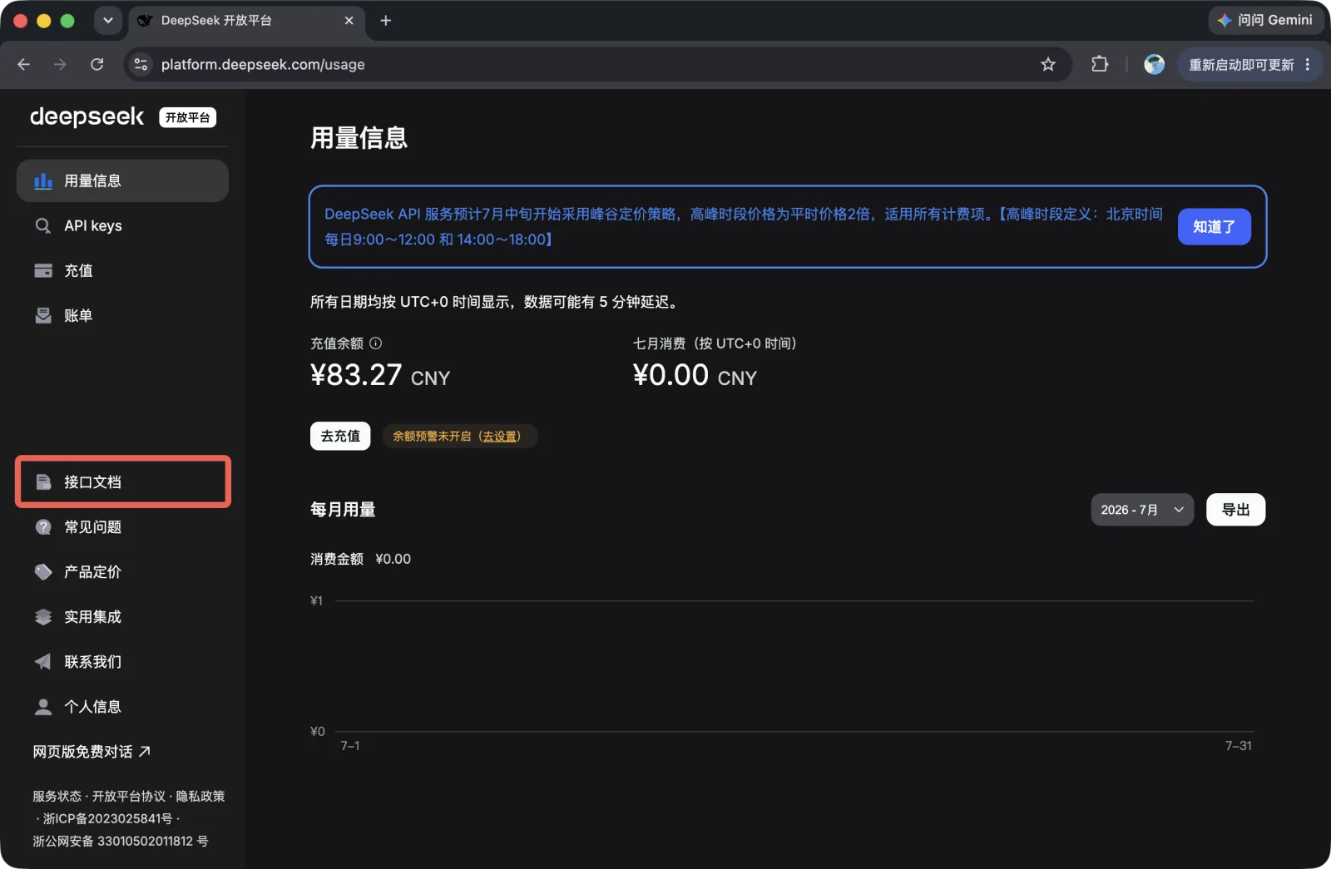Viewport: 1331px width, 869px height.
Task: Click the person icon beside 个人信息
Action: click(43, 706)
